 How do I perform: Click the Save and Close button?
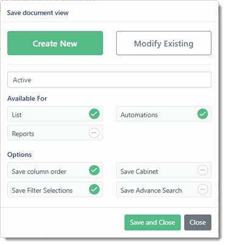[152, 223]
